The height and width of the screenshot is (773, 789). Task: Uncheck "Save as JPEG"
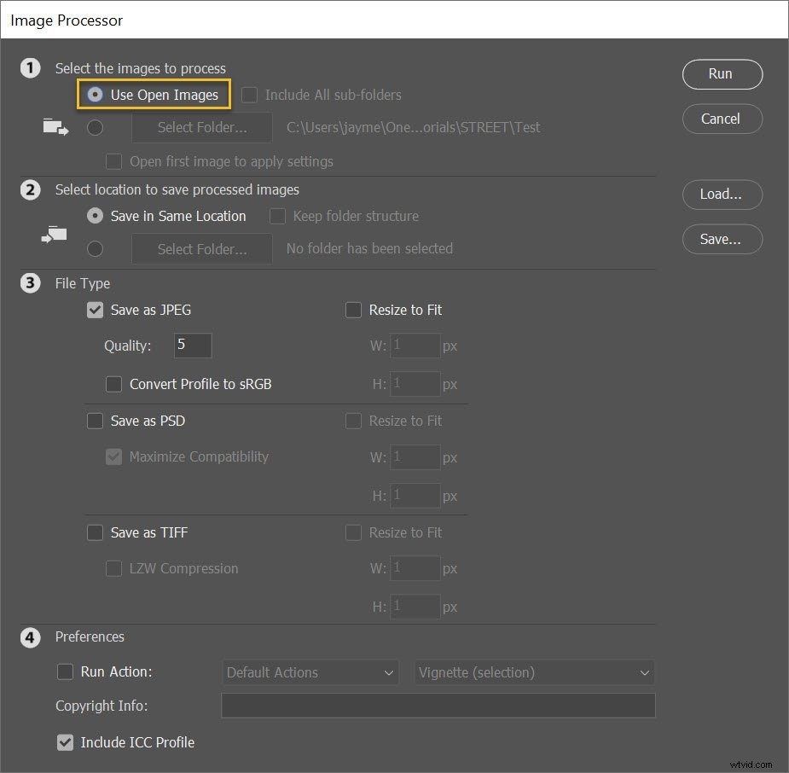pos(95,310)
